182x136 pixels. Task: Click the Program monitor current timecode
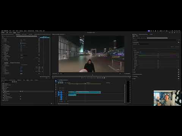(x=55, y=74)
